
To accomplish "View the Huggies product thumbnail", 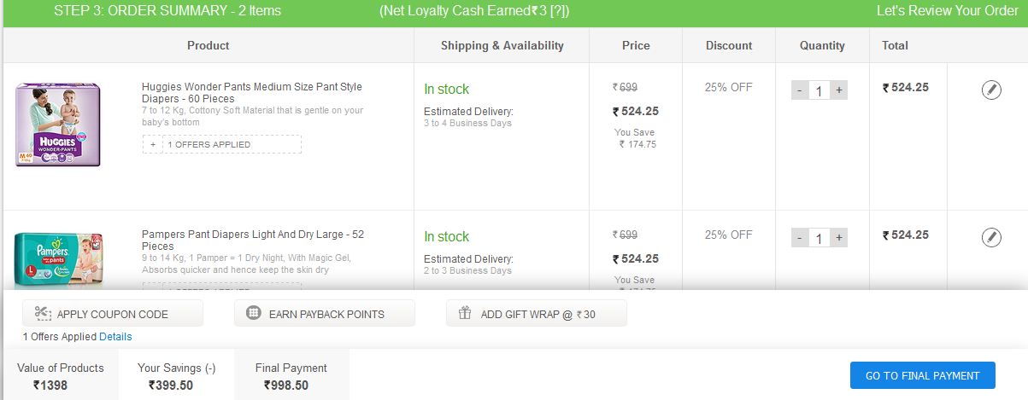I will 58,125.
